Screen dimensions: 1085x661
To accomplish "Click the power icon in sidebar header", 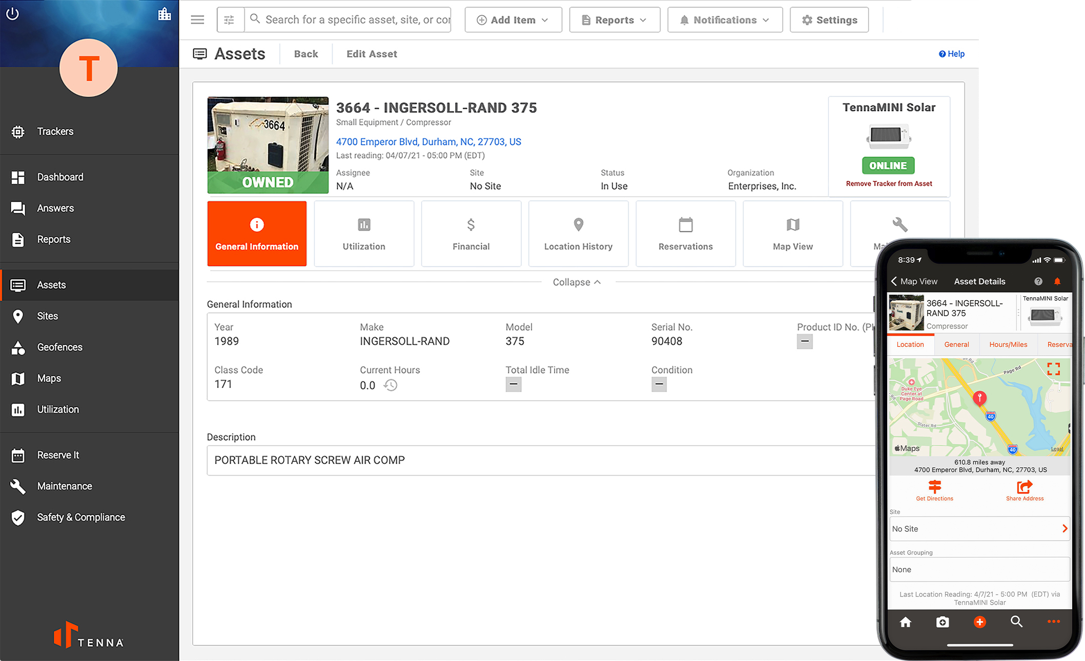I will 12,13.
